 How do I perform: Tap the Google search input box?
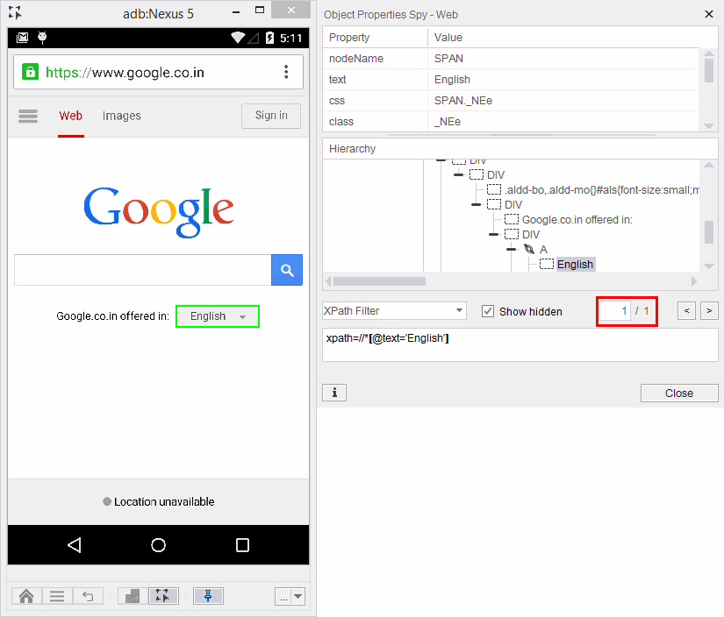point(143,270)
